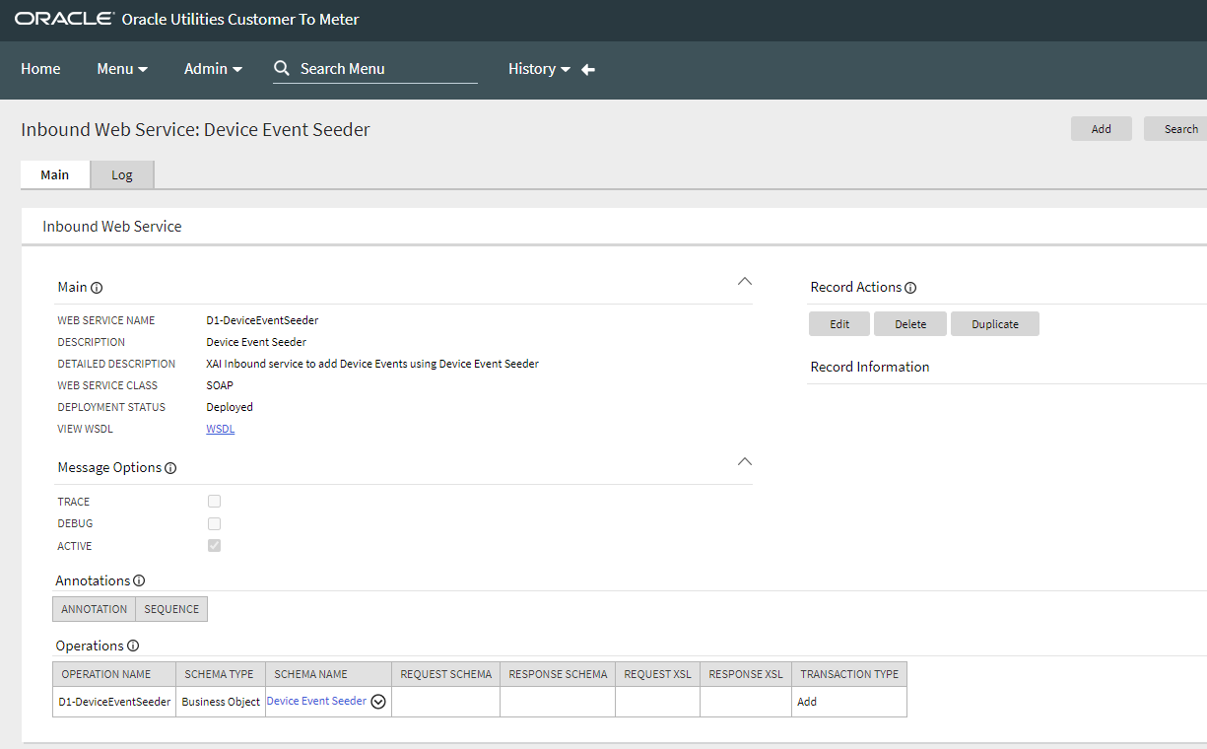This screenshot has width=1207, height=749.
Task: Click the History back arrow icon
Action: (588, 69)
